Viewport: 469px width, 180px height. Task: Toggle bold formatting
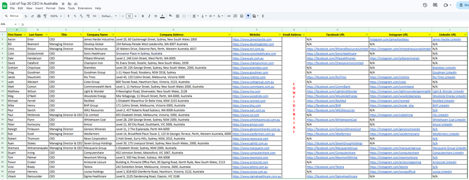(x=143, y=16)
